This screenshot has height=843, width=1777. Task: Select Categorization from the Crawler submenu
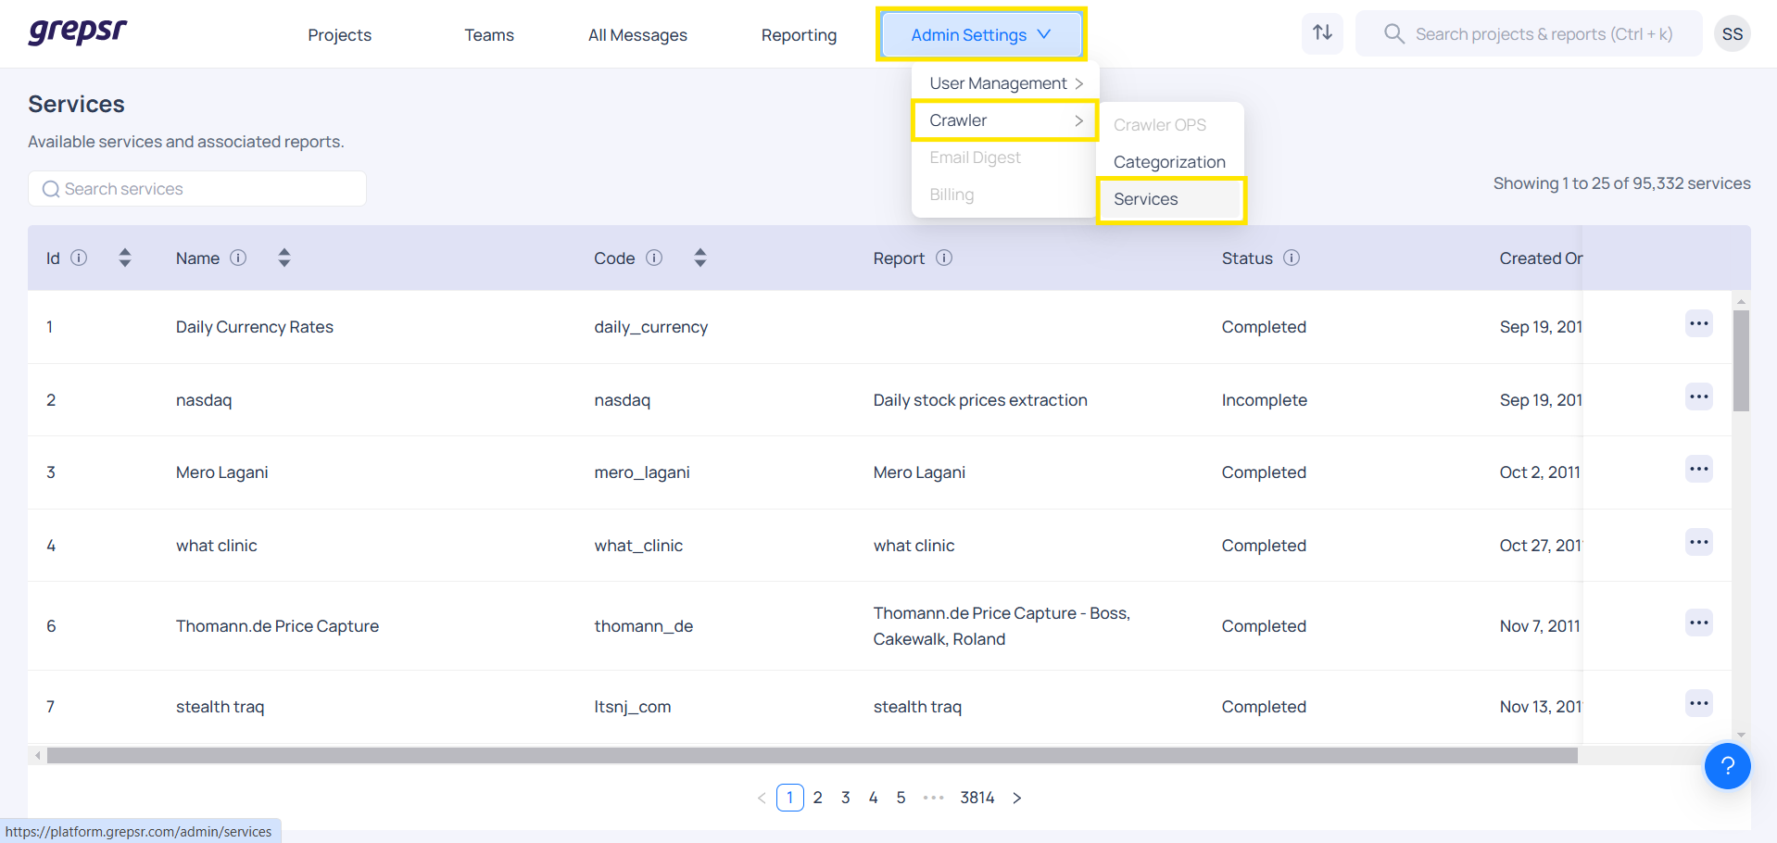[1169, 162]
